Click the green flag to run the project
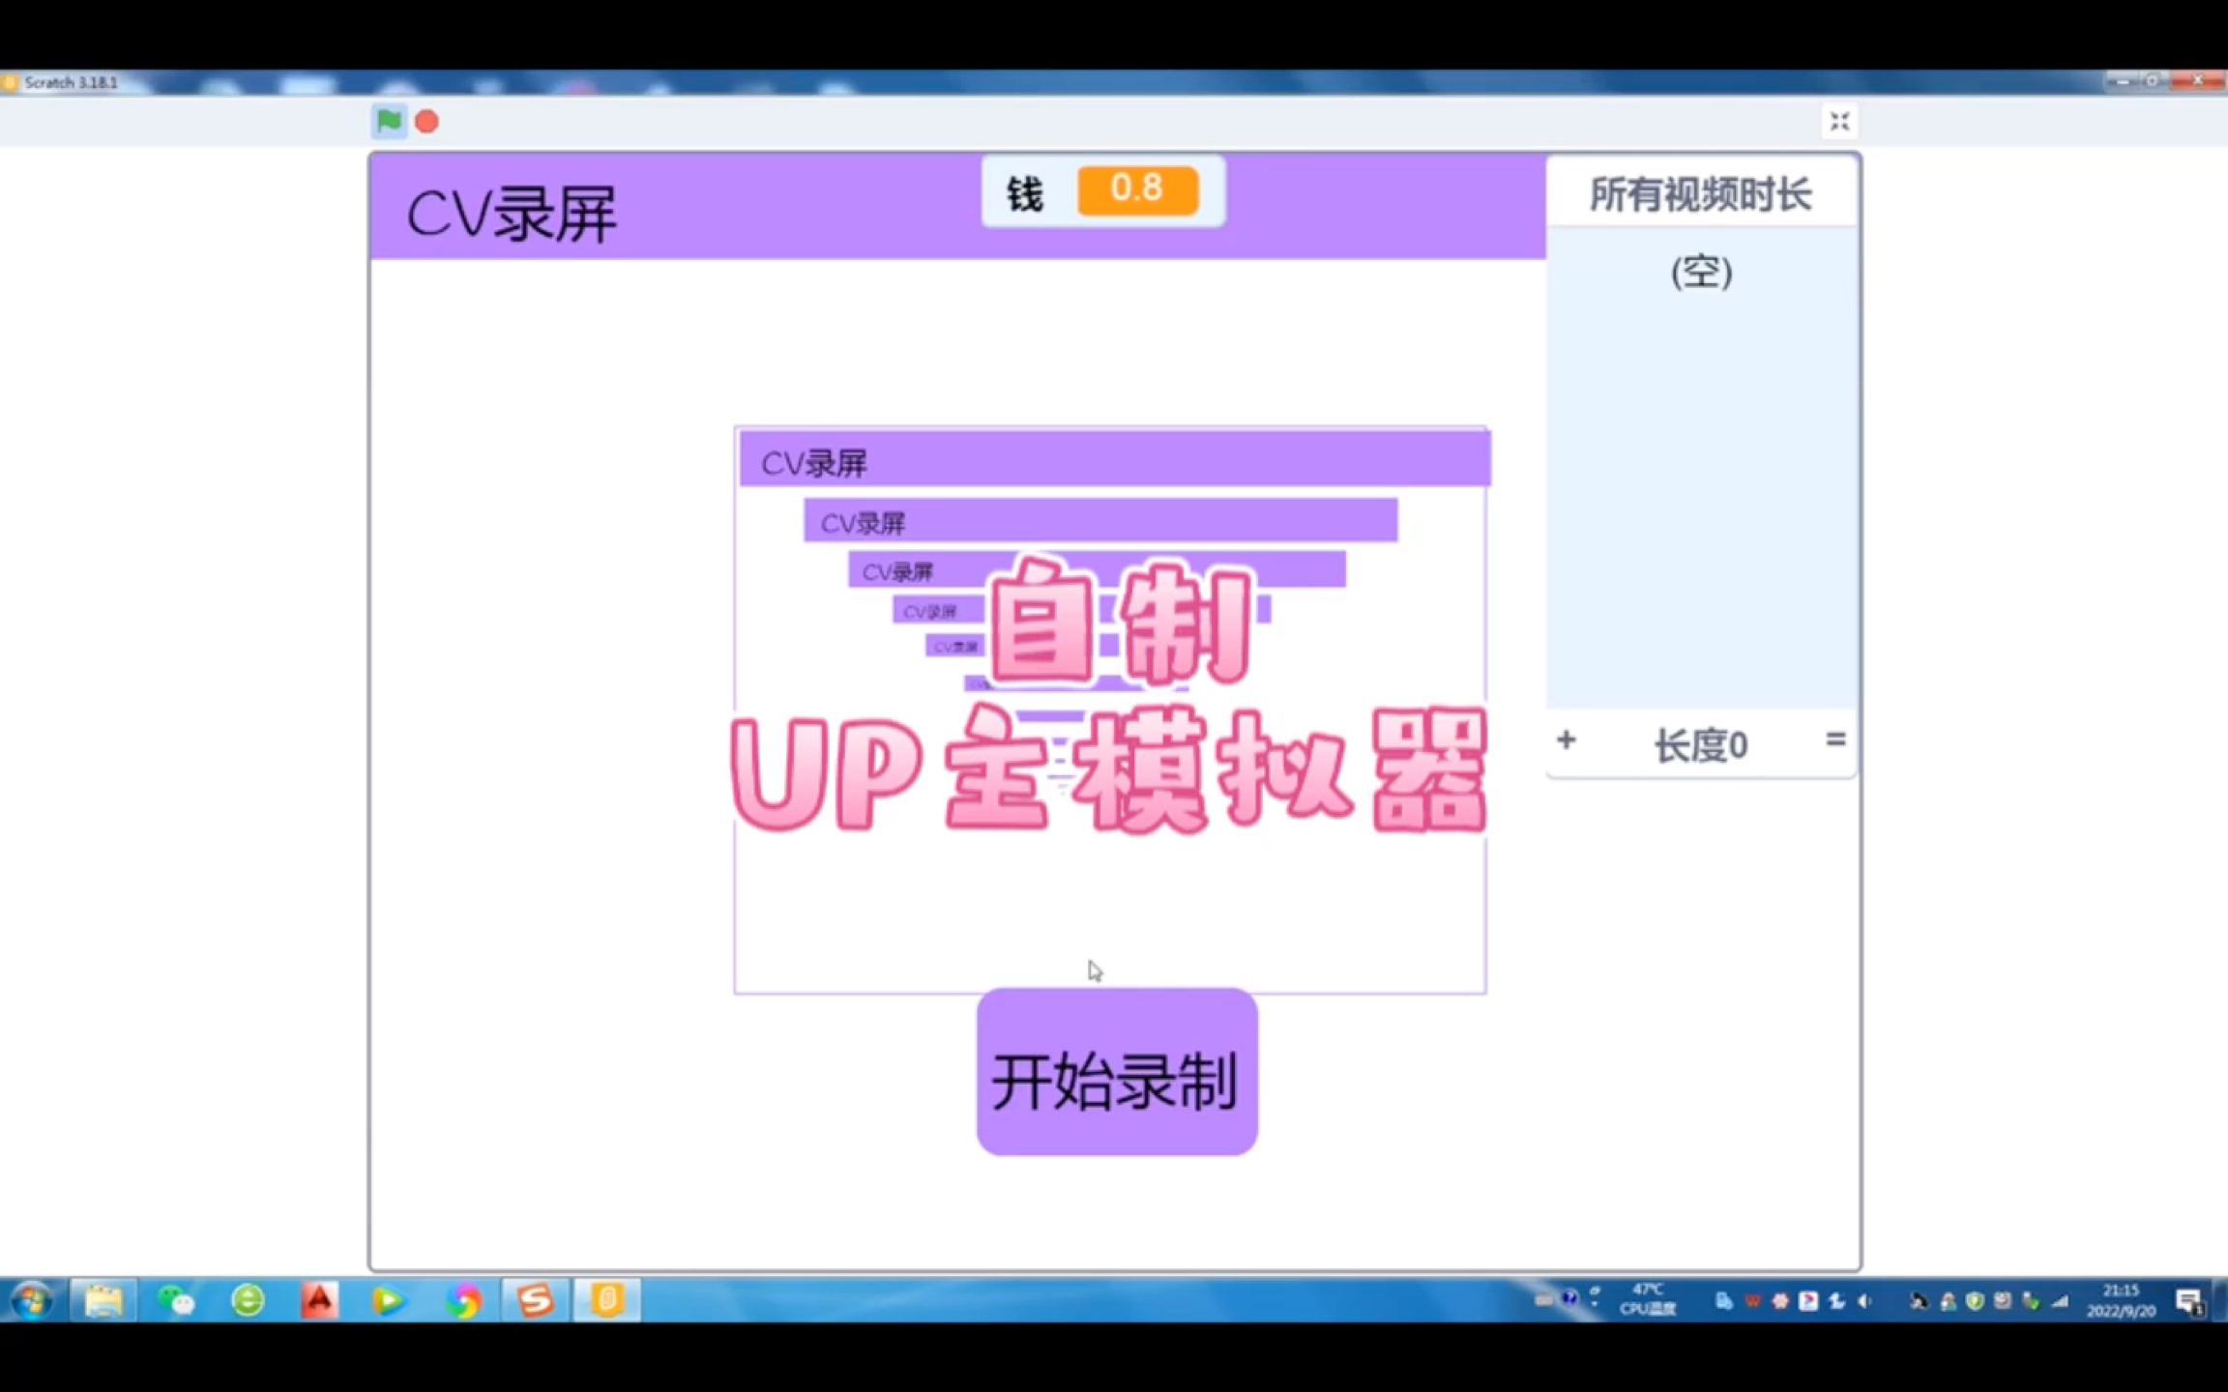Image resolution: width=2228 pixels, height=1392 pixels. 390,121
